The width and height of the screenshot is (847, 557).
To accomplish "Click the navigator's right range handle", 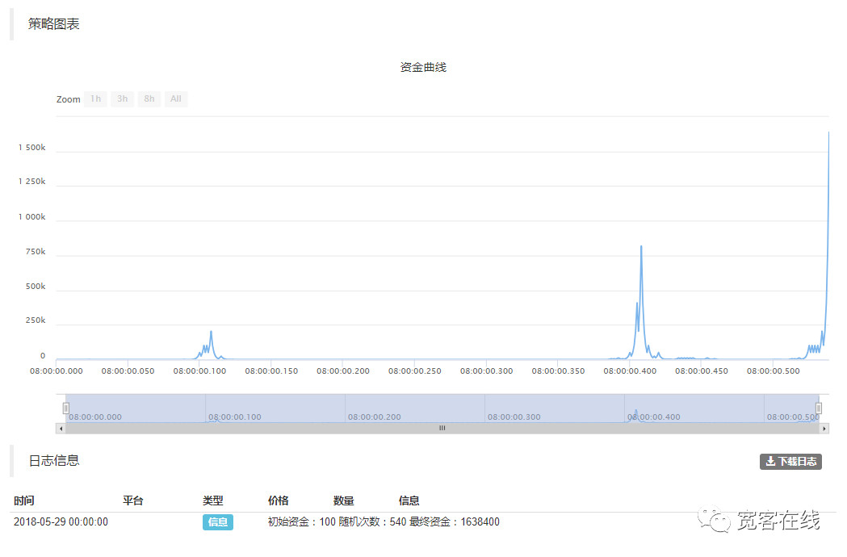I will [819, 408].
